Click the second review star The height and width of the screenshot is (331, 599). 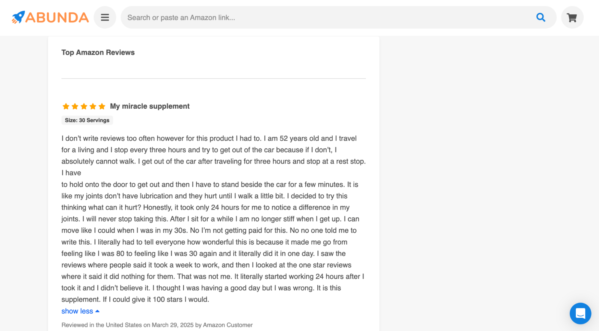pyautogui.click(x=75, y=106)
